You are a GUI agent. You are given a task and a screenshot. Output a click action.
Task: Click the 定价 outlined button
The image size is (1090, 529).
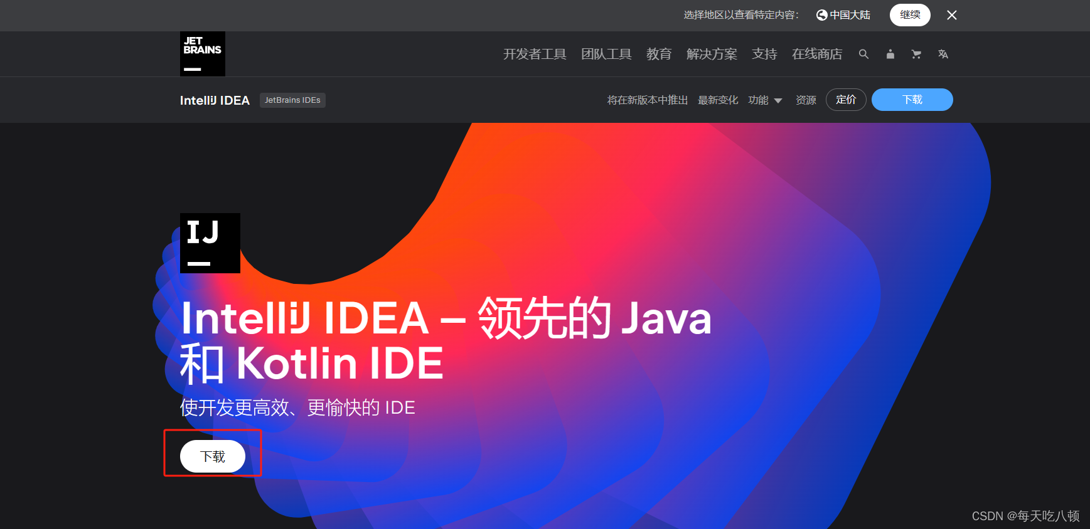[x=846, y=100]
